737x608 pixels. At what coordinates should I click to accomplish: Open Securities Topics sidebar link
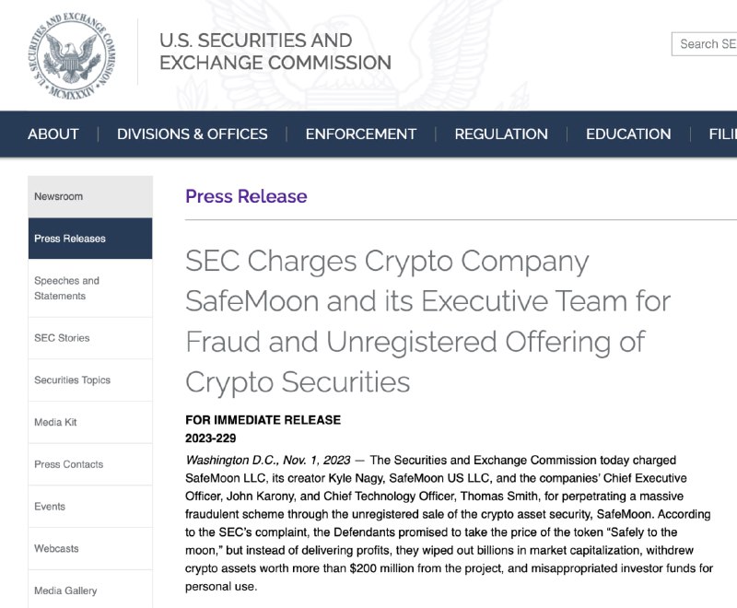pos(90,380)
